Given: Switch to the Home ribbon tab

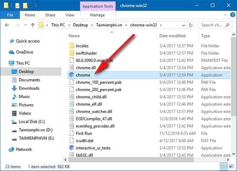Looking at the screenshot, I should pyautogui.click(x=30, y=15).
